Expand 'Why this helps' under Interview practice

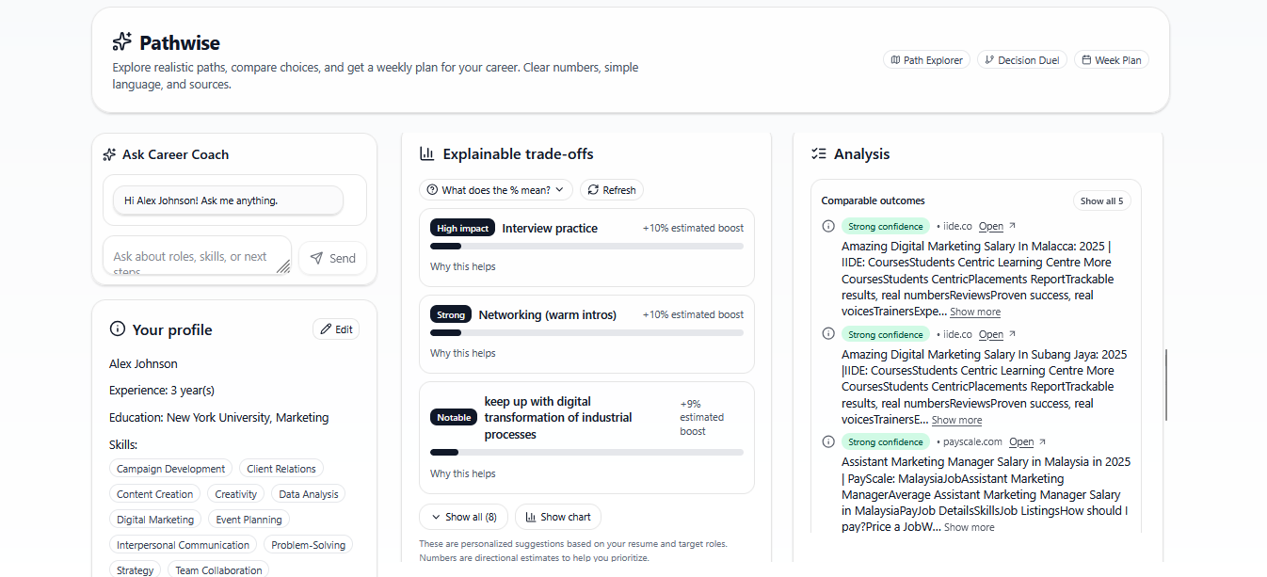(x=463, y=266)
